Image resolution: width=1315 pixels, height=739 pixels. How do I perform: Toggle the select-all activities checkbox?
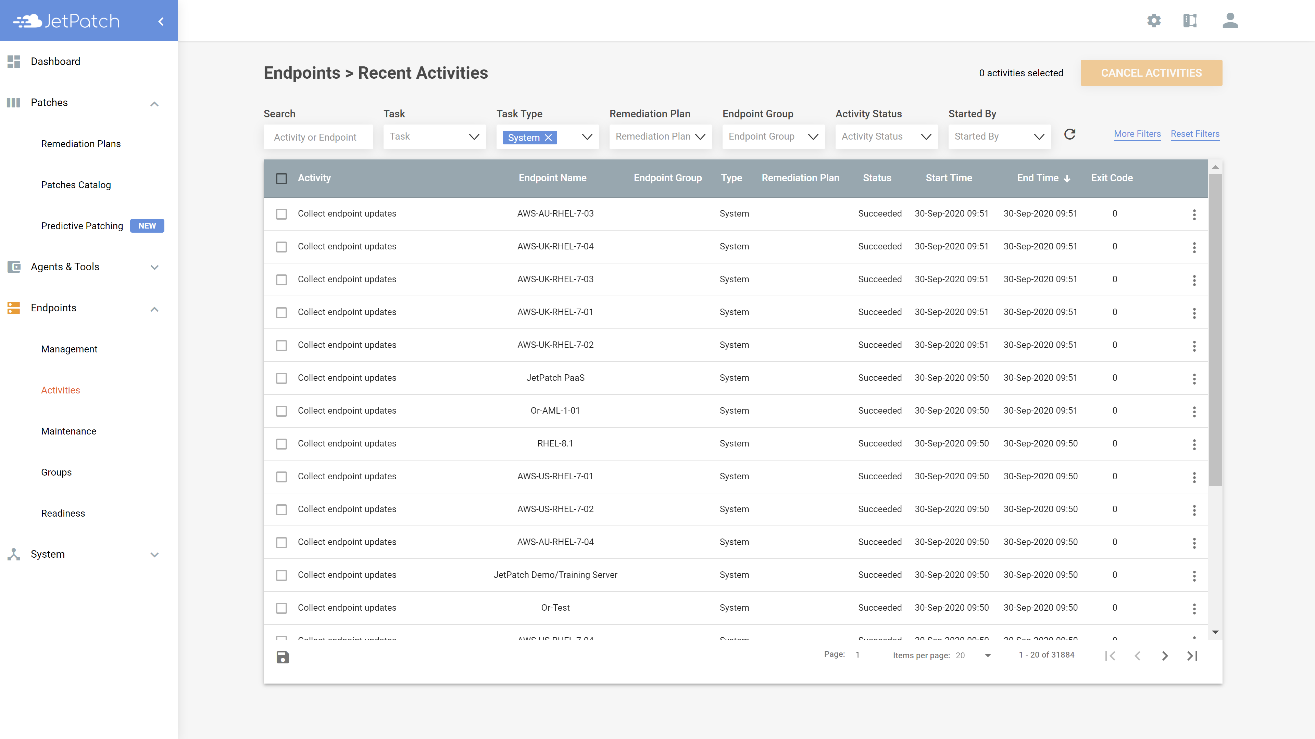click(281, 179)
